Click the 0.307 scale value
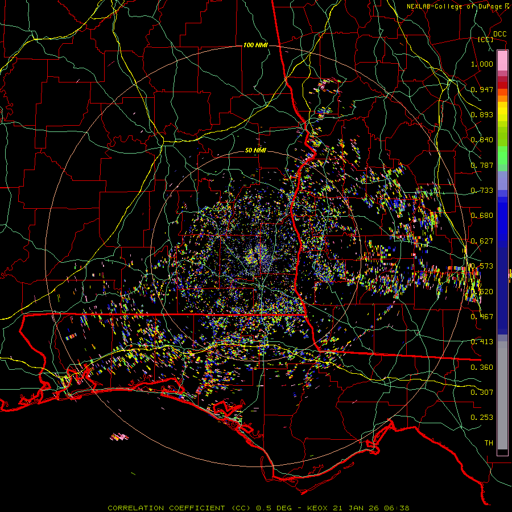 pos(482,393)
